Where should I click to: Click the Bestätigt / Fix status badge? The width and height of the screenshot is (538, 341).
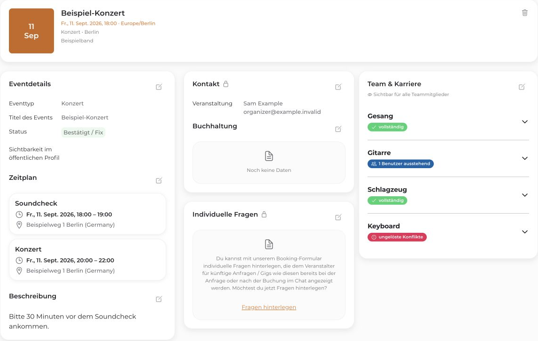pos(84,133)
